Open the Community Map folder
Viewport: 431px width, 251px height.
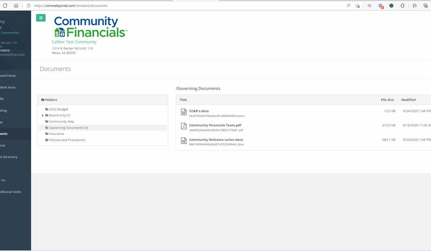[61, 122]
